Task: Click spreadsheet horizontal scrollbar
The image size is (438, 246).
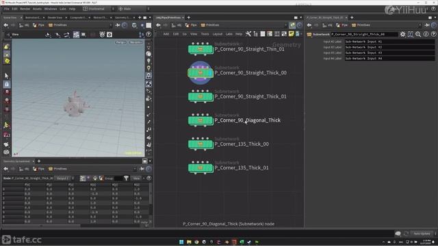Action: [42, 225]
